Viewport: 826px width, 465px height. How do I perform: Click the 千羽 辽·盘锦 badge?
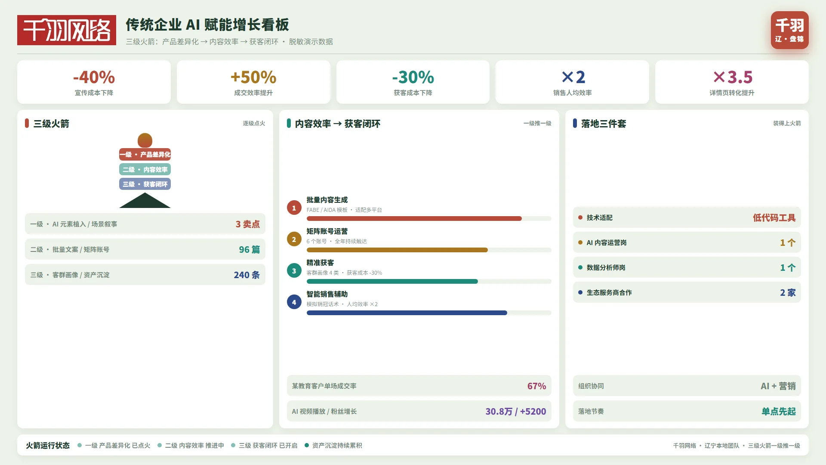click(789, 30)
